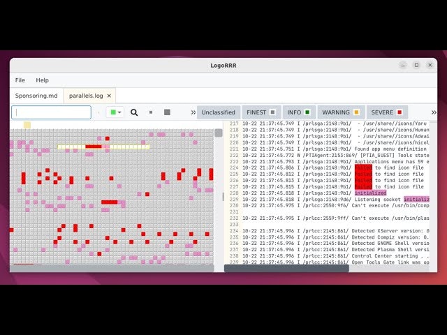Maximize the LogoRRR window
This screenshot has width=447, height=335.
point(416,65)
